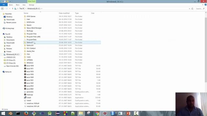The width and height of the screenshot is (207, 116).
Task: Select the Python34 folder icon
Action: [25, 45]
